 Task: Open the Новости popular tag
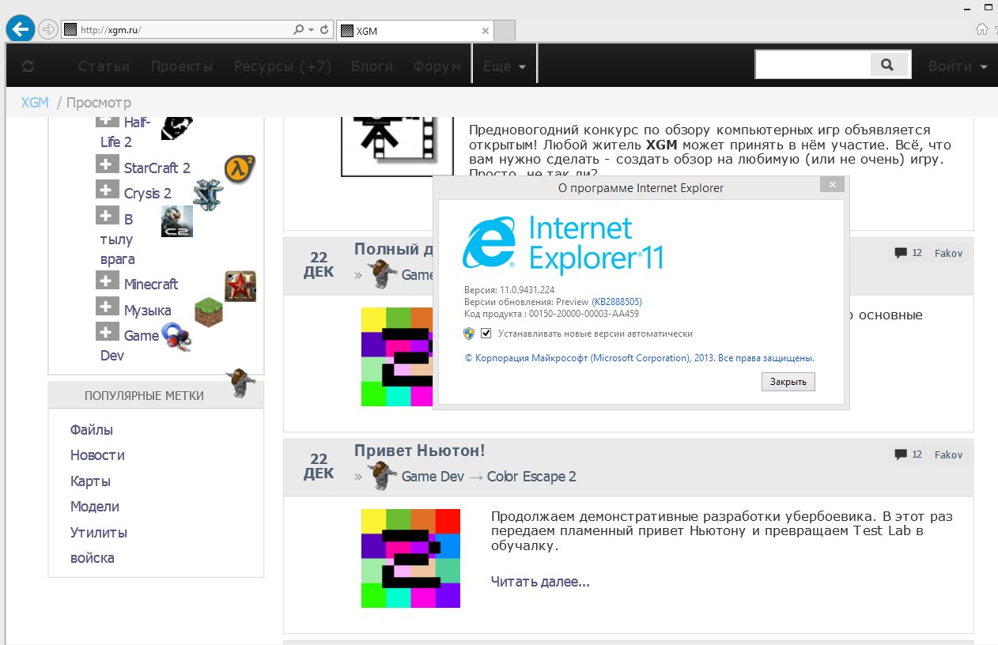pos(97,455)
